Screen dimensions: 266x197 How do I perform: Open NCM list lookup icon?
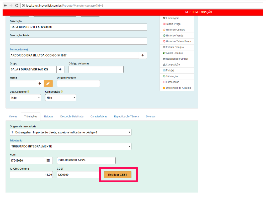(x=48, y=160)
